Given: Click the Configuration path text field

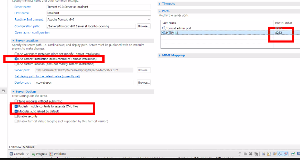Looking at the screenshot, I should coord(91,26).
